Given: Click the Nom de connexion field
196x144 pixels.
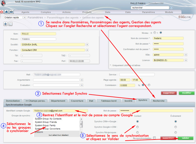Looking at the screenshot, I should (x=168, y=38).
